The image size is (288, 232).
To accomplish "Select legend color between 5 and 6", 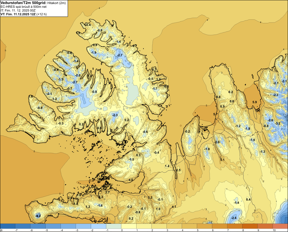I will click(x=204, y=226).
